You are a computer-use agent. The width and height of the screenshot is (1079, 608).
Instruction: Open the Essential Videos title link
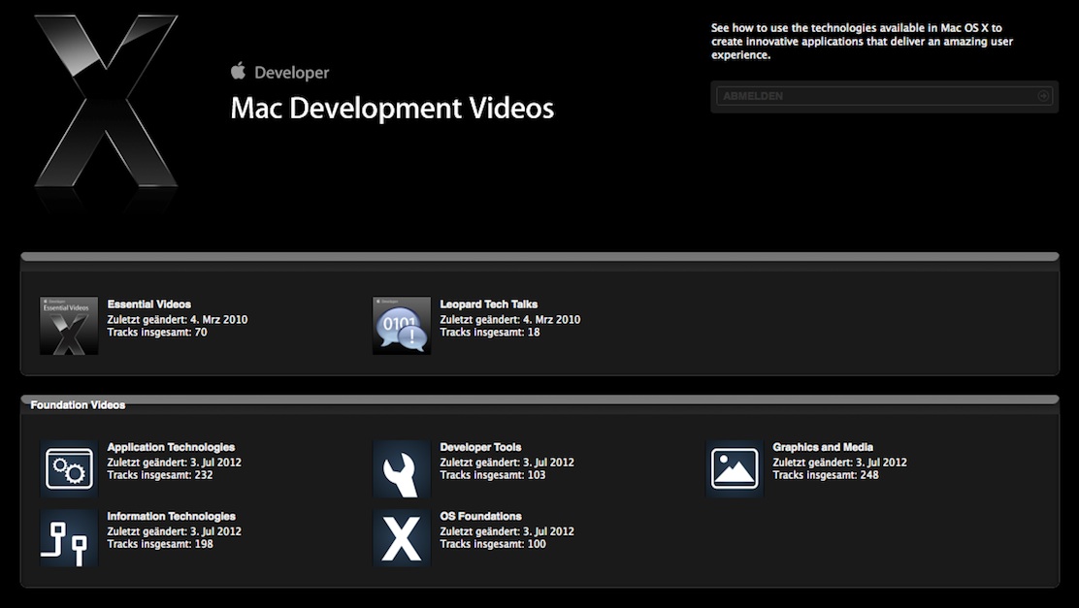(x=149, y=304)
